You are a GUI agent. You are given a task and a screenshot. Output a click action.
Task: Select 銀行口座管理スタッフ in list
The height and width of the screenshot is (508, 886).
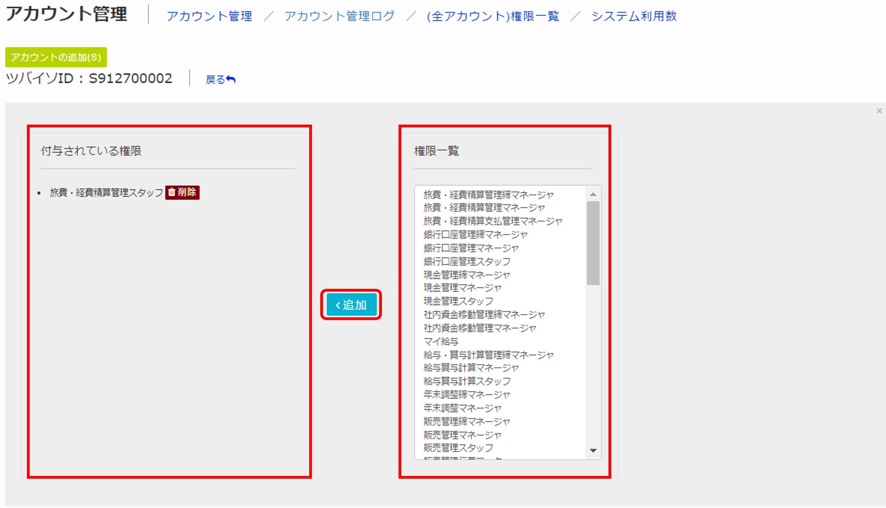[x=467, y=262]
